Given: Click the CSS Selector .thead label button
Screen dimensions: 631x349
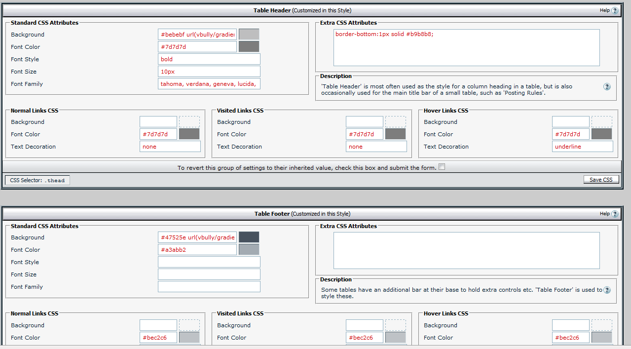Looking at the screenshot, I should click(37, 180).
